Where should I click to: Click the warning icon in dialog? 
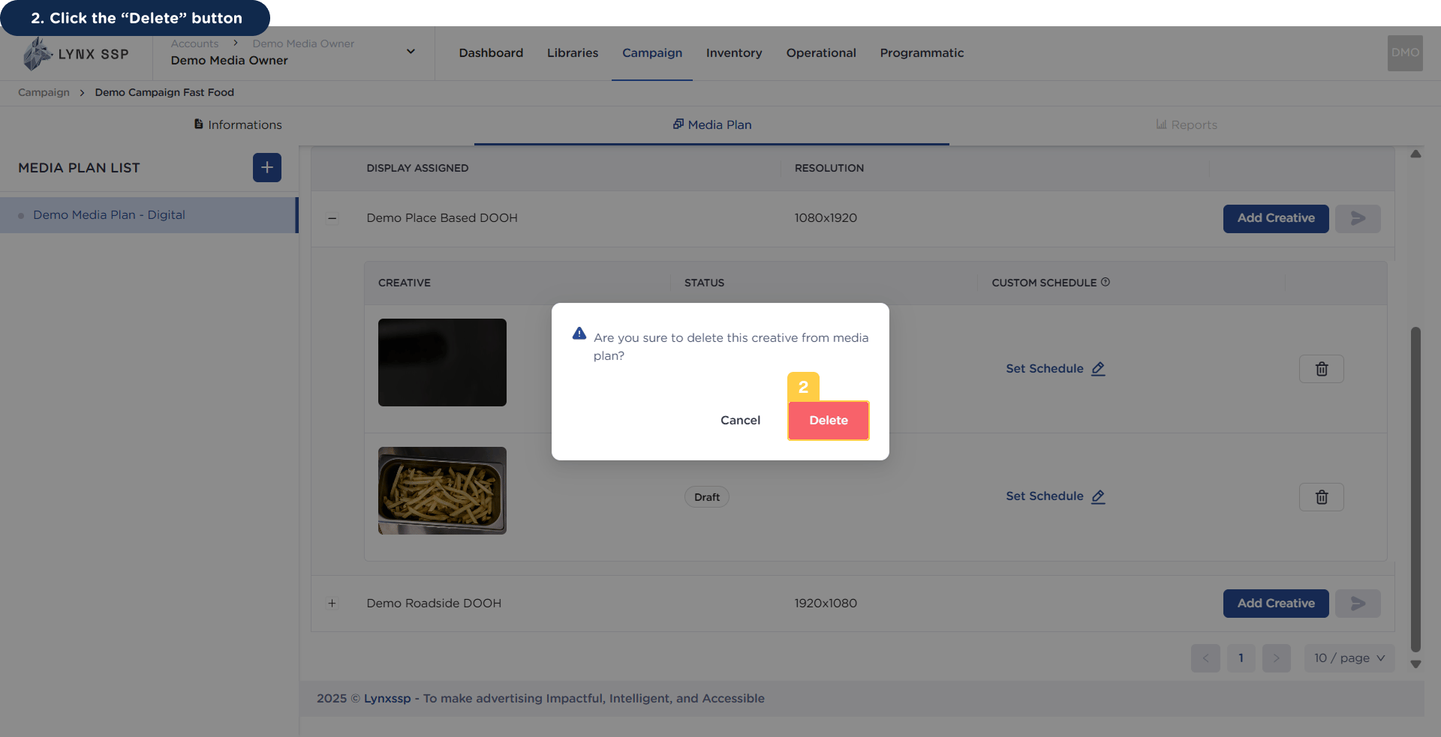click(579, 334)
